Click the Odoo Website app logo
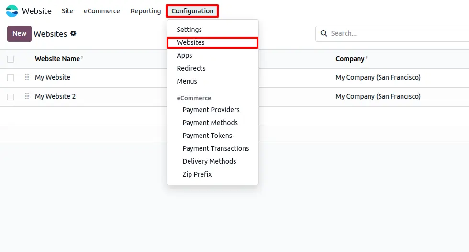The height and width of the screenshot is (252, 469). coord(12,11)
